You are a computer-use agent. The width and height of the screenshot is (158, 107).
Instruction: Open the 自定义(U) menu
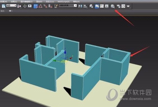point(50,2)
